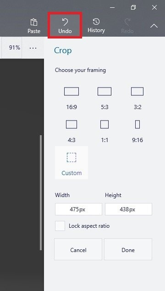Collapse the ribbon with the up chevron
The height and width of the screenshot is (291, 165).
click(154, 26)
